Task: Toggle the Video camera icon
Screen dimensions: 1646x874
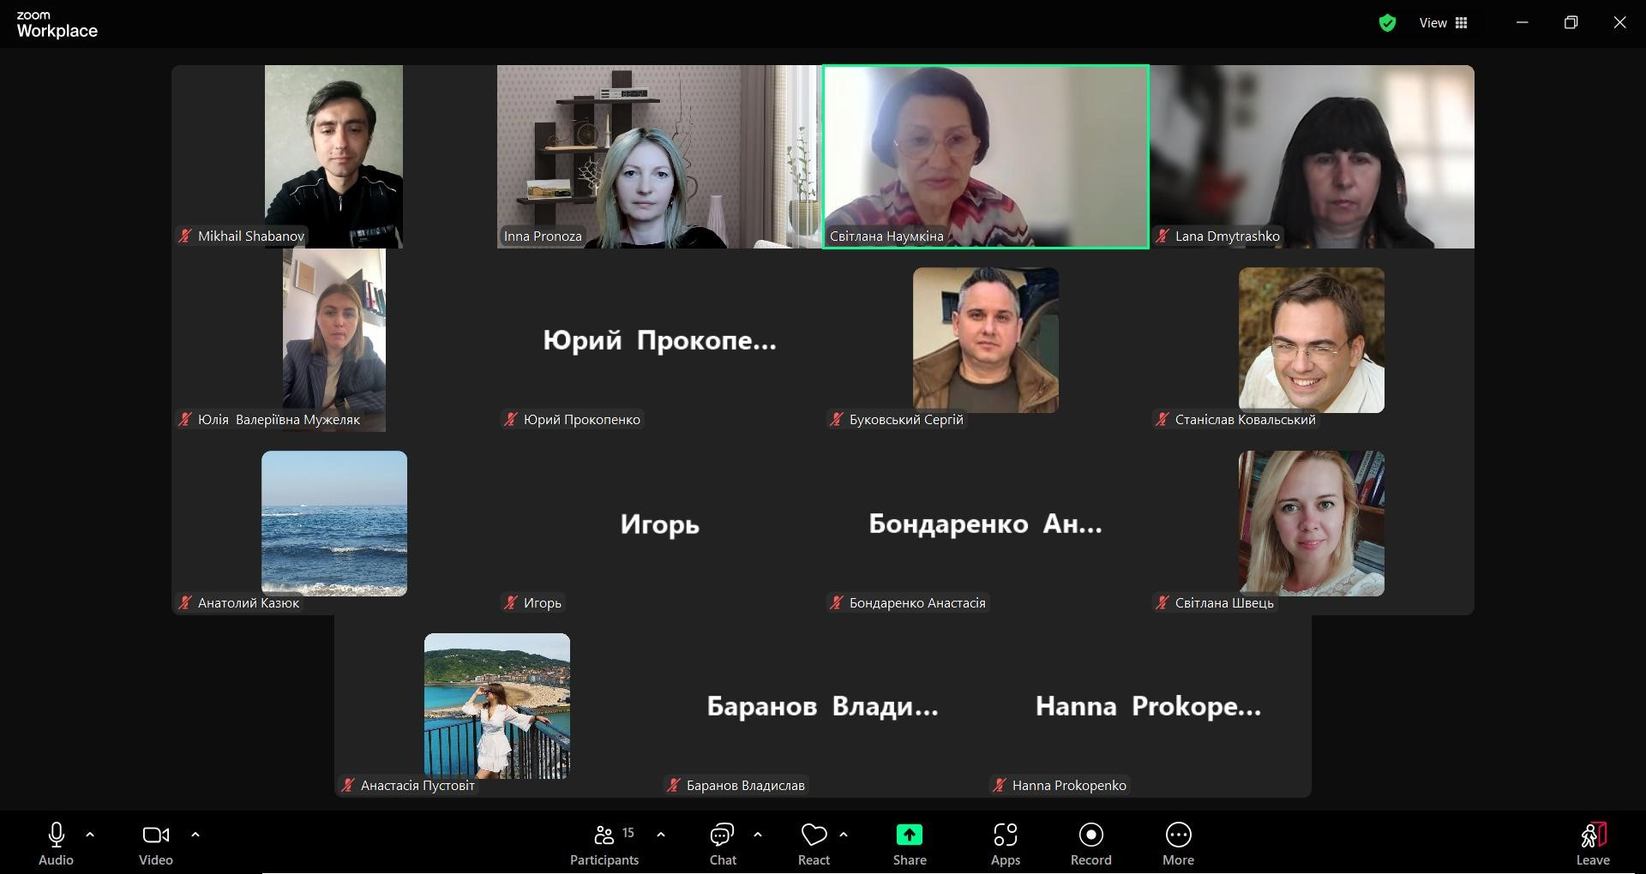Action: coord(156,835)
